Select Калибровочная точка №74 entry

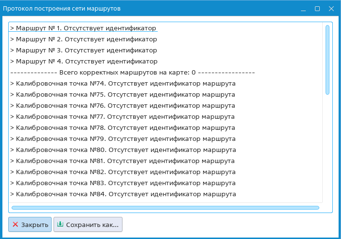[x=123, y=83]
